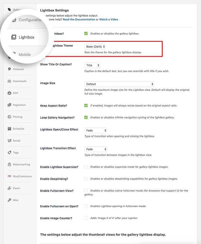Enable the Deeplinking checkbox

click(x=86, y=179)
